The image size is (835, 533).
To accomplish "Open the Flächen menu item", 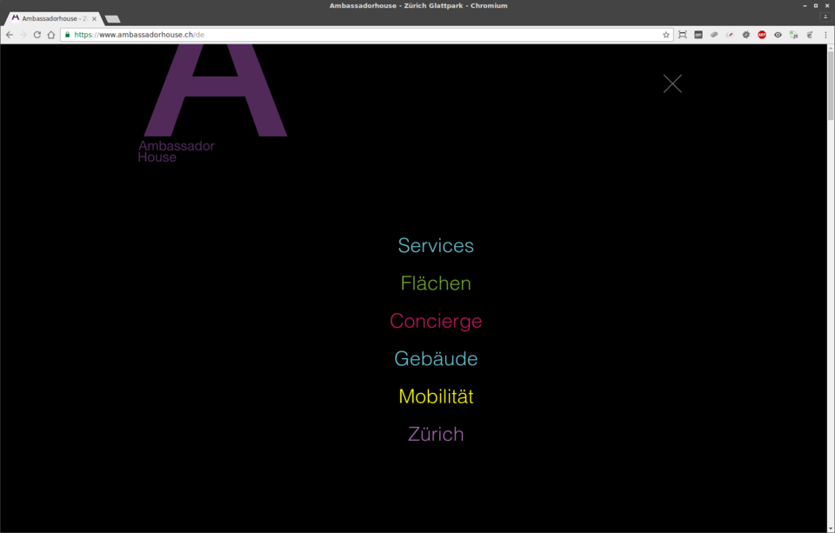I will tap(436, 283).
